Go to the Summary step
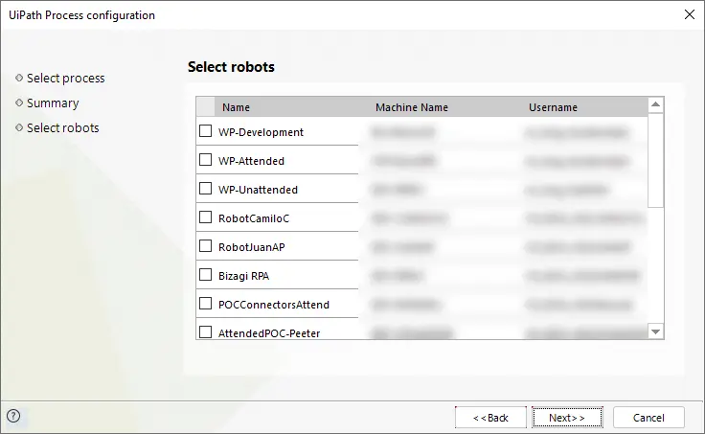The height and width of the screenshot is (434, 705). coord(53,103)
